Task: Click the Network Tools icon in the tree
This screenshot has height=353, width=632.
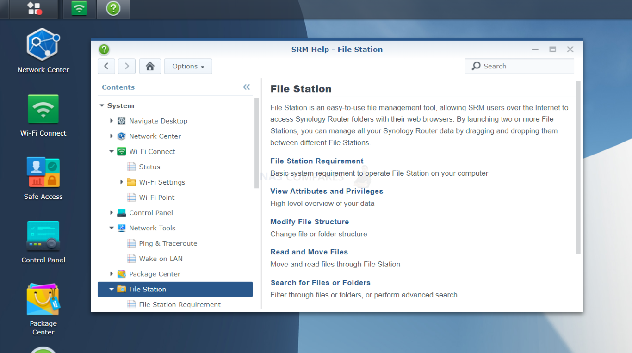Action: (x=122, y=228)
